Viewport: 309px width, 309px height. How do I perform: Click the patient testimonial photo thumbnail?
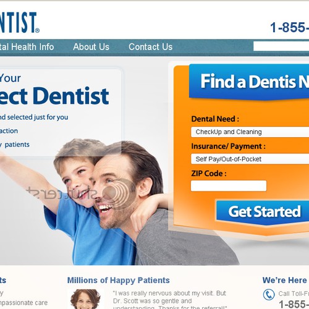tap(85, 299)
